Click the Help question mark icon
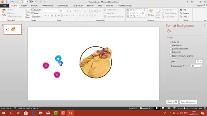207x116 pixels. 187,2
